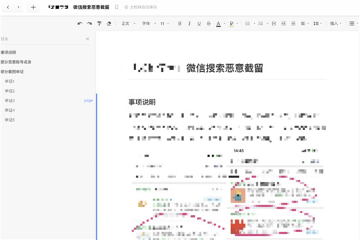Toggle italic formatting
Viewport: 360px width, 240px height.
tap(189, 24)
